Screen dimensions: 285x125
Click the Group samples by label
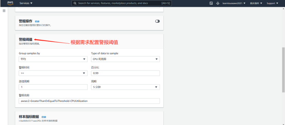click(x=29, y=54)
